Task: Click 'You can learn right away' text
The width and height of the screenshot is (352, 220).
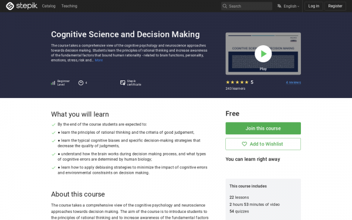Action: click(253, 159)
